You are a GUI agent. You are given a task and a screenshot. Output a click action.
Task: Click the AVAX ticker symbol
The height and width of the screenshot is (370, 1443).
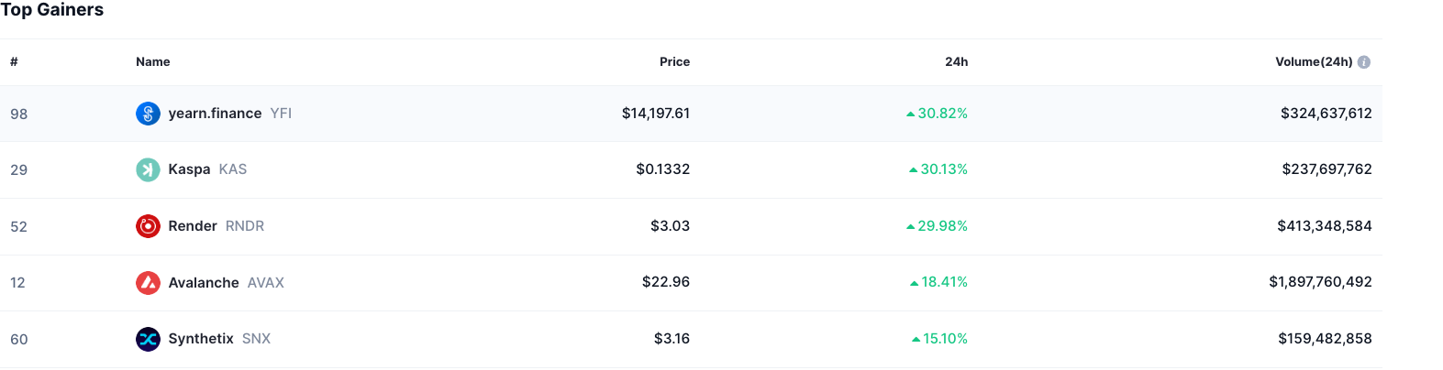266,283
